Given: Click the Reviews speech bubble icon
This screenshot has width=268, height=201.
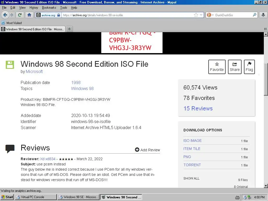Looking at the screenshot, I should pos(10,149).
